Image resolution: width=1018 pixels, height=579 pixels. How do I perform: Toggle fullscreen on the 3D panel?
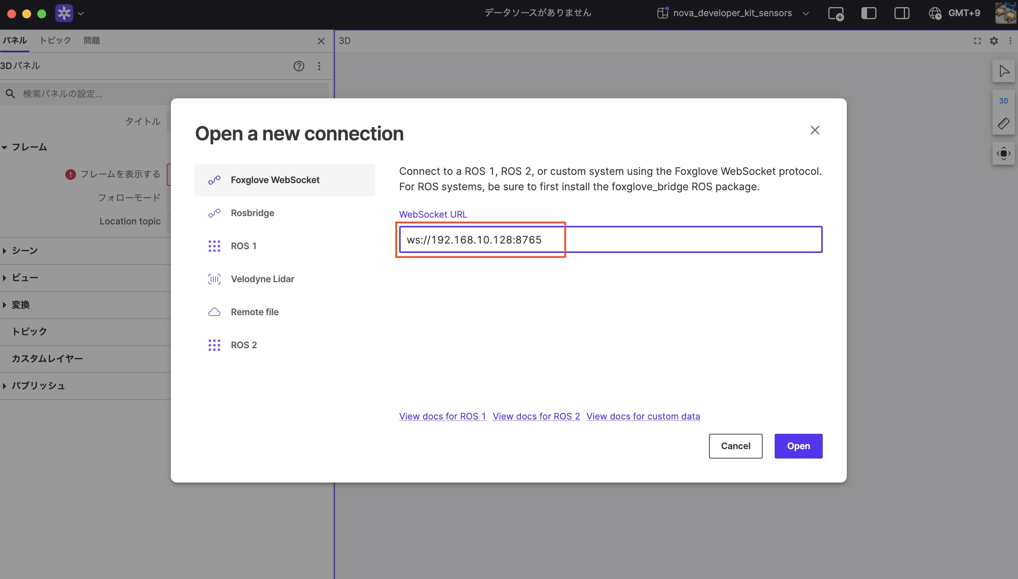click(x=977, y=41)
